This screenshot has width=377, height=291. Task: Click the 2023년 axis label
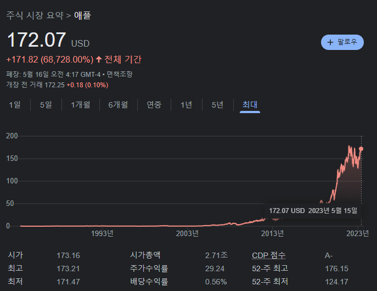(x=358, y=233)
